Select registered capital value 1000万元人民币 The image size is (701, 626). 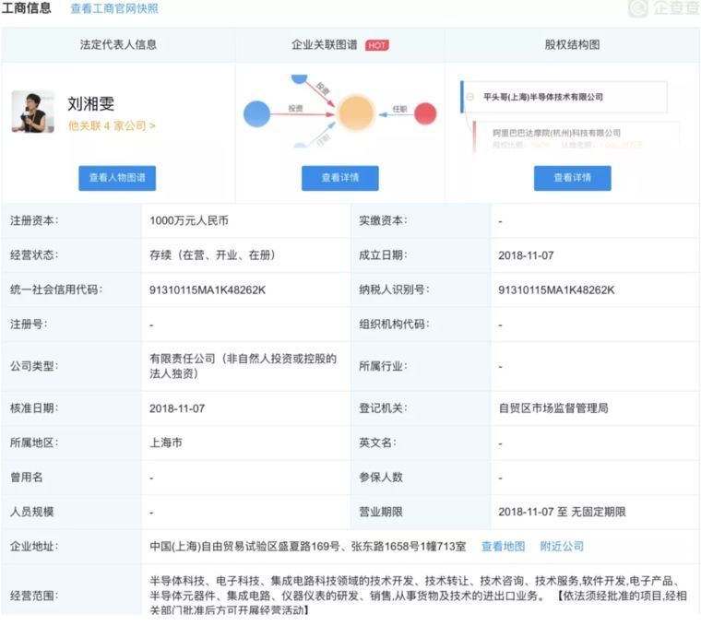(189, 220)
